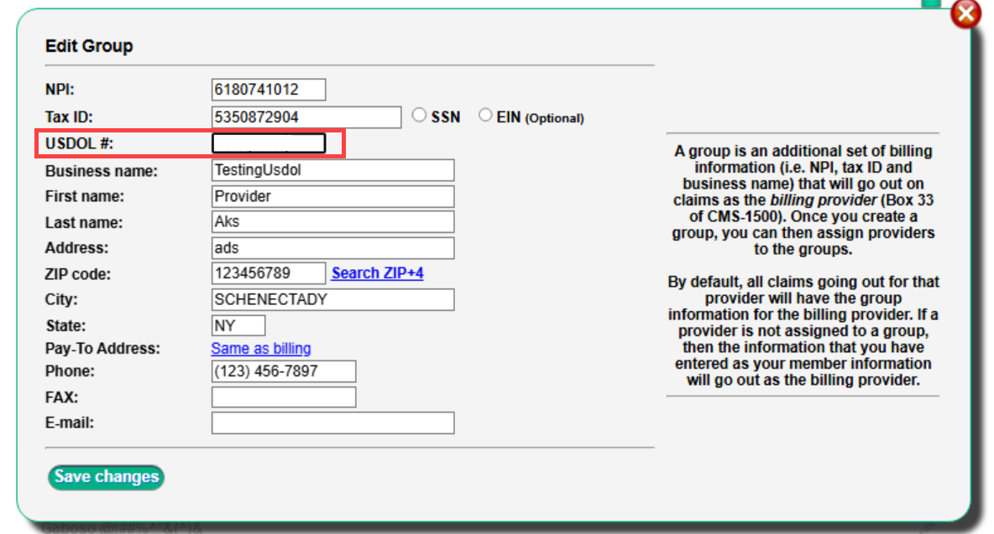Open the Same as billing link
The height and width of the screenshot is (534, 994).
260,348
